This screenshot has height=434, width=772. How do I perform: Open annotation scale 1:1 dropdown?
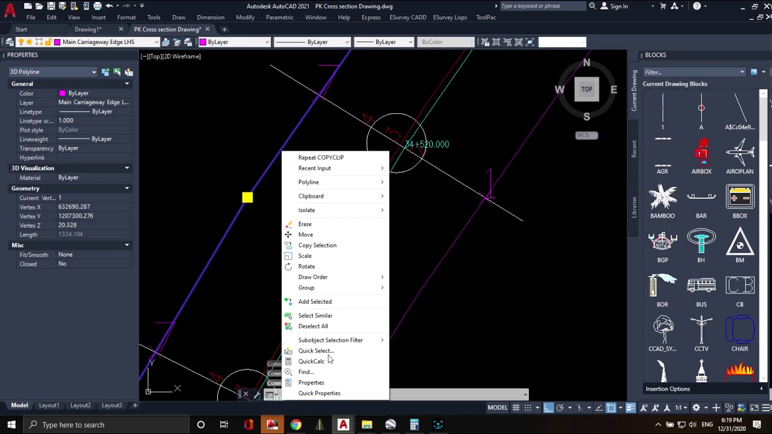point(680,408)
